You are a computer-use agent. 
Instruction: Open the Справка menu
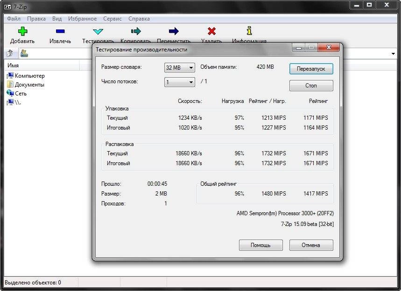(139, 19)
